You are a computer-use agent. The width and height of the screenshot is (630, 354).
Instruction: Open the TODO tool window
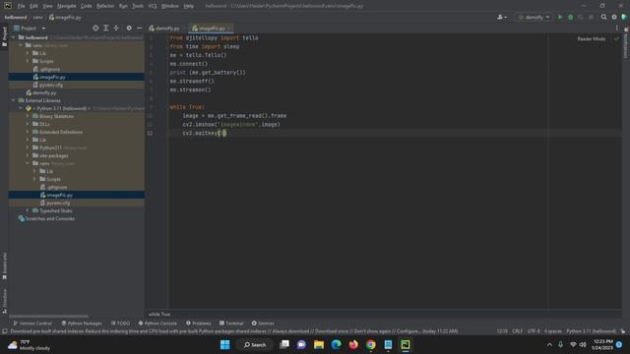pyautogui.click(x=120, y=324)
